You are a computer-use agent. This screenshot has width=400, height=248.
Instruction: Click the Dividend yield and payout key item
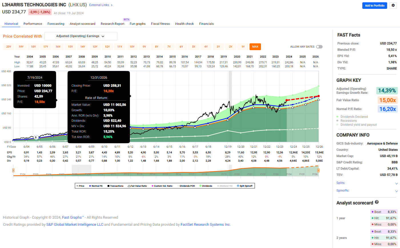[356, 125]
